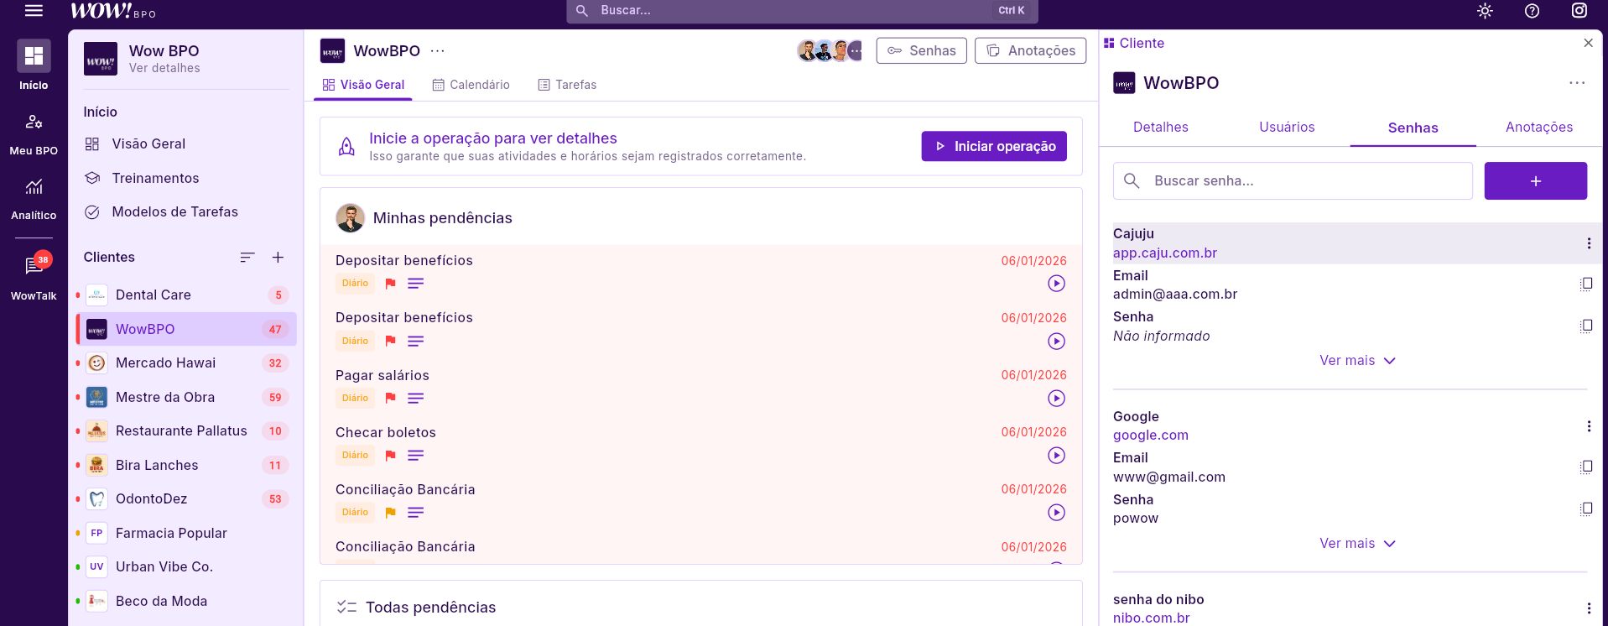Toggle the light/dark theme sun icon

(1485, 11)
